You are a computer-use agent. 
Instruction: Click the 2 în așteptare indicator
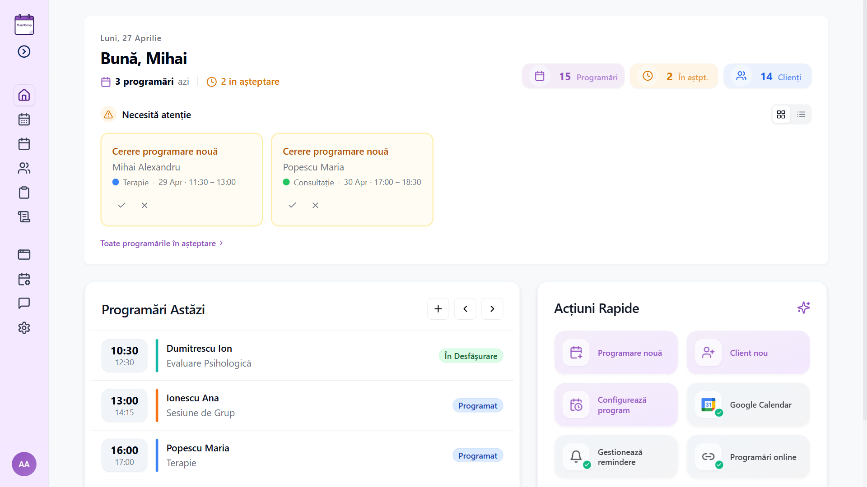pyautogui.click(x=243, y=82)
